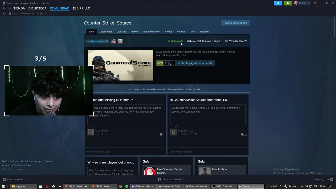This screenshot has height=189, width=336.
Task: Go forward with the right arrow
Action: (x=9, y=8)
